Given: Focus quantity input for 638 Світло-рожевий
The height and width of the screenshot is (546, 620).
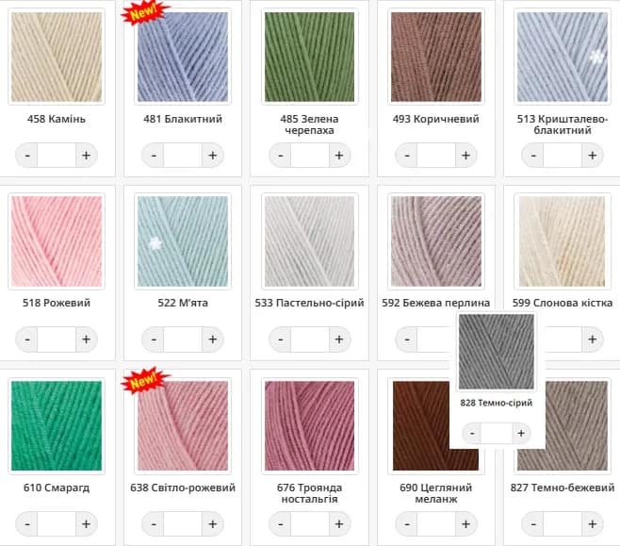Looking at the screenshot, I should coord(183,524).
